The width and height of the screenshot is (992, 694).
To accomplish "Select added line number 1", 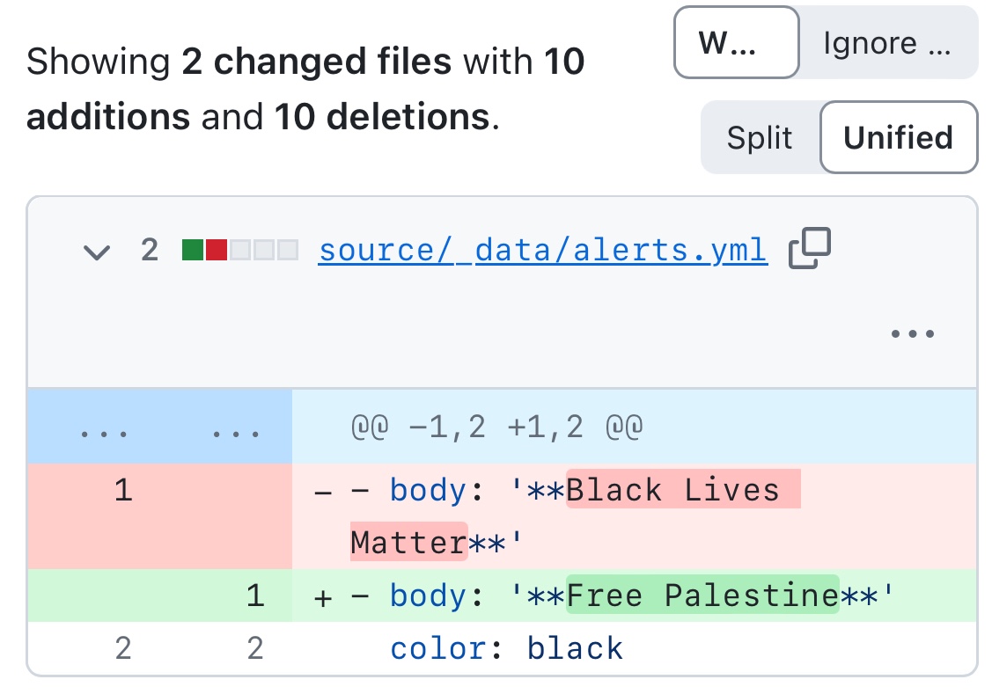I will pyautogui.click(x=255, y=595).
